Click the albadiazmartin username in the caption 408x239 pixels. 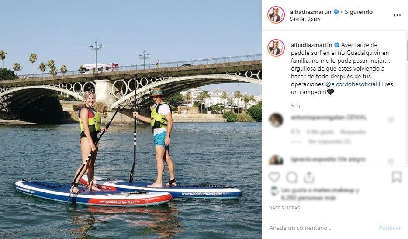click(311, 45)
